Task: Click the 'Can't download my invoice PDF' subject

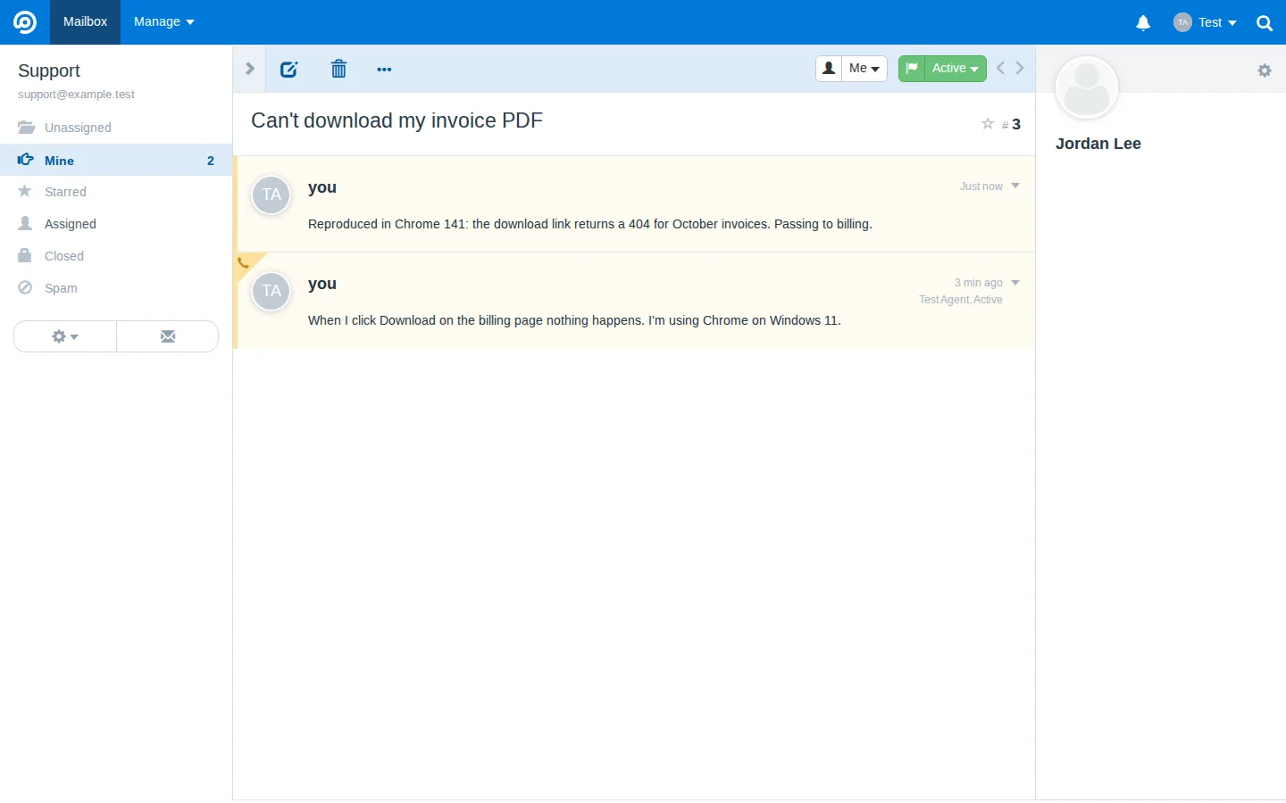Action: pos(397,120)
